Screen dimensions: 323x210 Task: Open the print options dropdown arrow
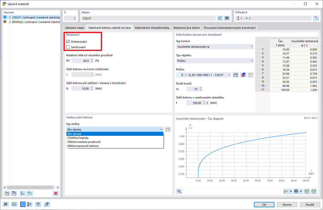tap(301, 191)
